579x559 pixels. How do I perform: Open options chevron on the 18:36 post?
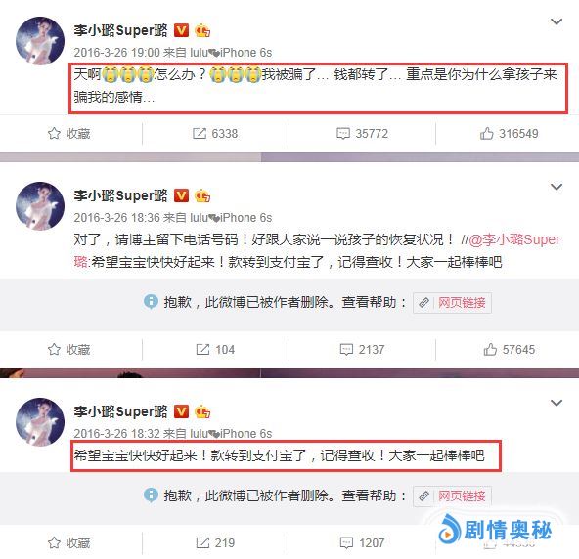coord(557,187)
